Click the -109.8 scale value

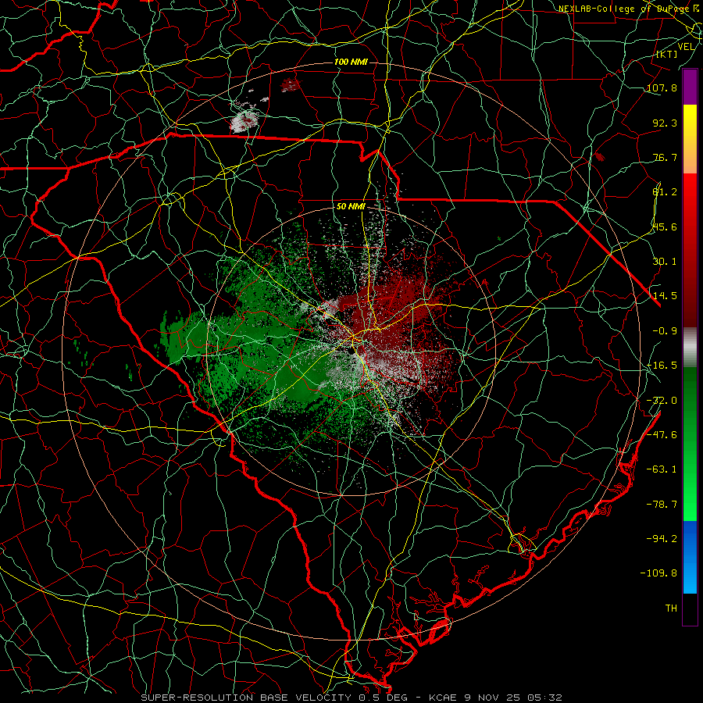659,573
